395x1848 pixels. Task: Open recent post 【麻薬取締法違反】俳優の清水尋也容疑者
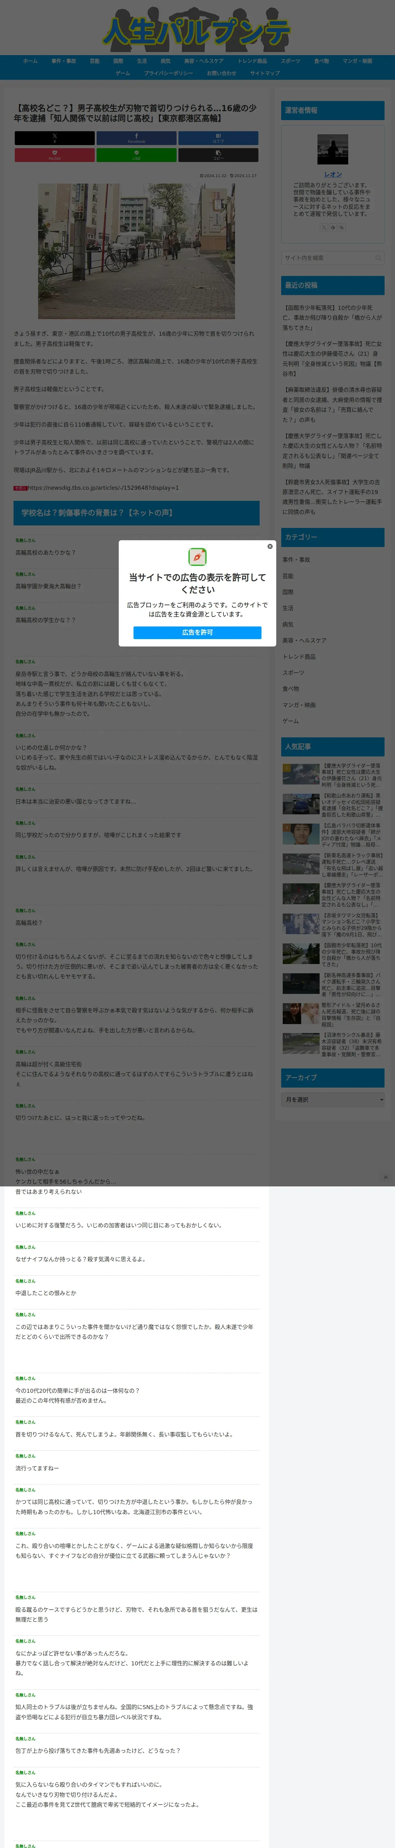333,405
